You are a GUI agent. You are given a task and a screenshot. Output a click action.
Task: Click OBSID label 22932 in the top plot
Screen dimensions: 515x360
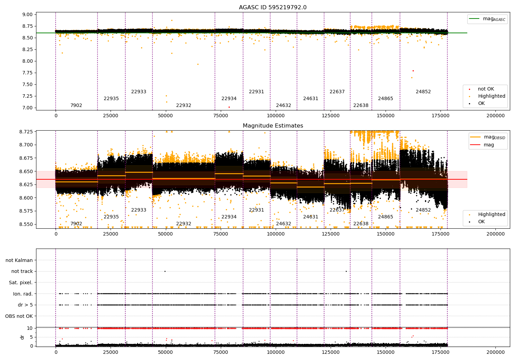pyautogui.click(x=184, y=106)
